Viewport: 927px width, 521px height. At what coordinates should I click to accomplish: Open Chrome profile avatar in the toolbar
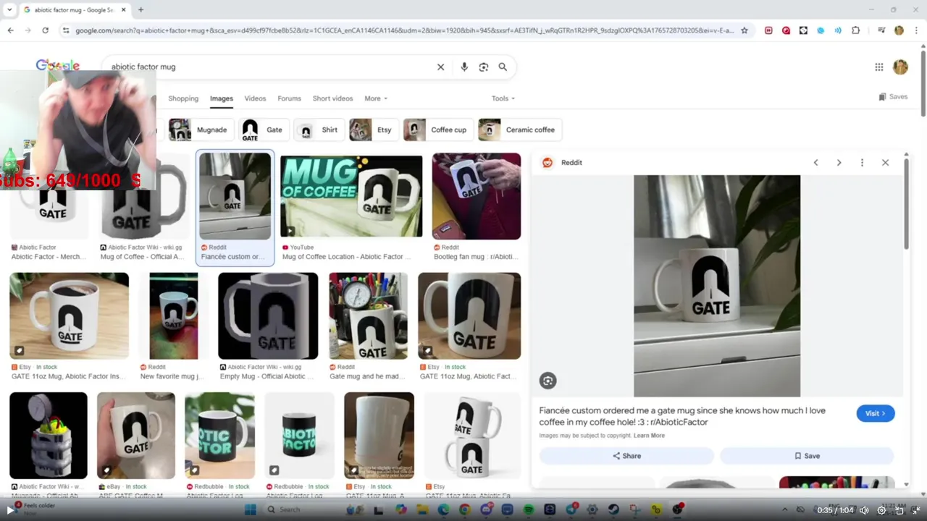pyautogui.click(x=899, y=30)
